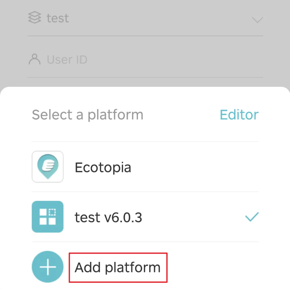Click the checkmark next to test v6.0.3
The height and width of the screenshot is (289, 290).
252,217
